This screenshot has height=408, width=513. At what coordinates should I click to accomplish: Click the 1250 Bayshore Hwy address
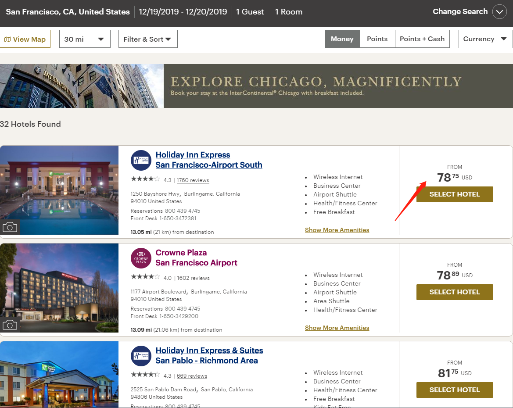pyautogui.click(x=185, y=197)
